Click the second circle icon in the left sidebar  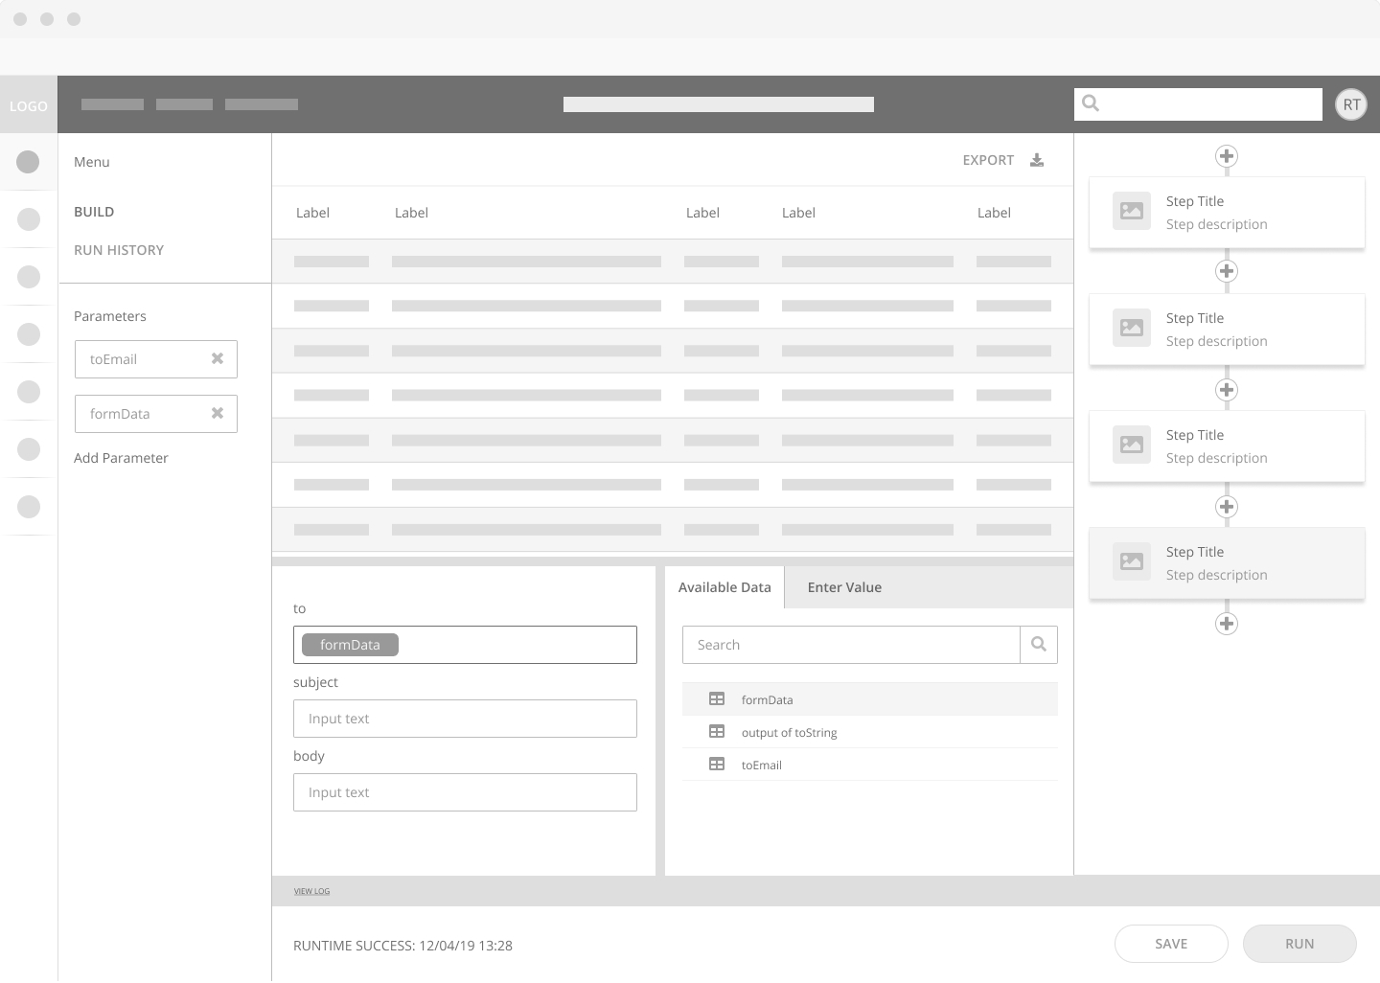pos(29,219)
